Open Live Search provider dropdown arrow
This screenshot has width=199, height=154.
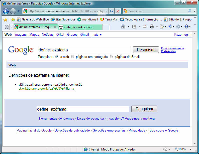pos(195,11)
